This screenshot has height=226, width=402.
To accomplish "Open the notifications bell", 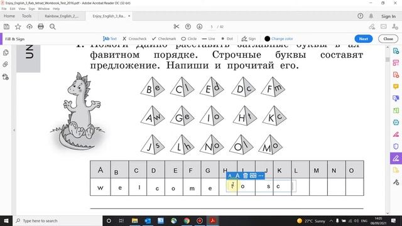I will point(371,16).
